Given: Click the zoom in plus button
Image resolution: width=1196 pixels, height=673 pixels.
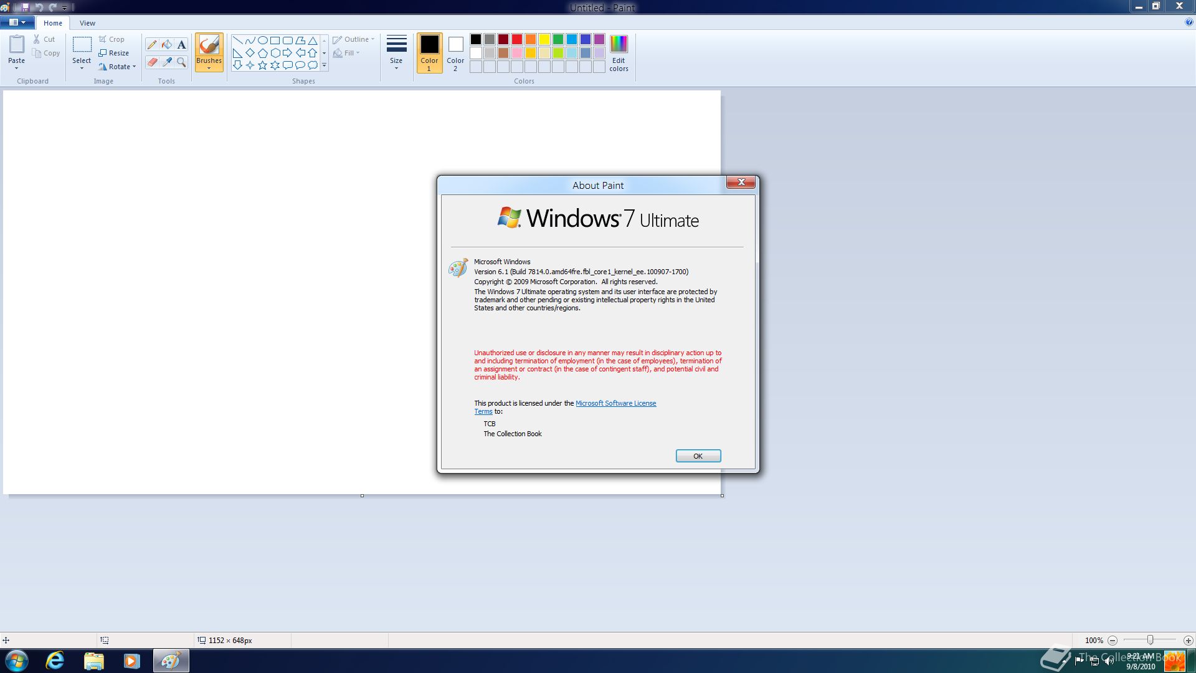Looking at the screenshot, I should tap(1188, 640).
